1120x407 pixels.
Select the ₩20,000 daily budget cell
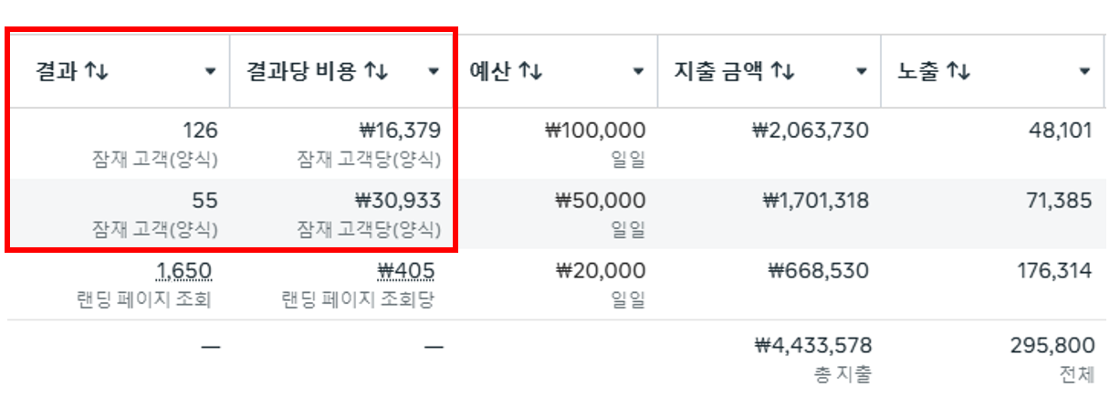point(555,284)
